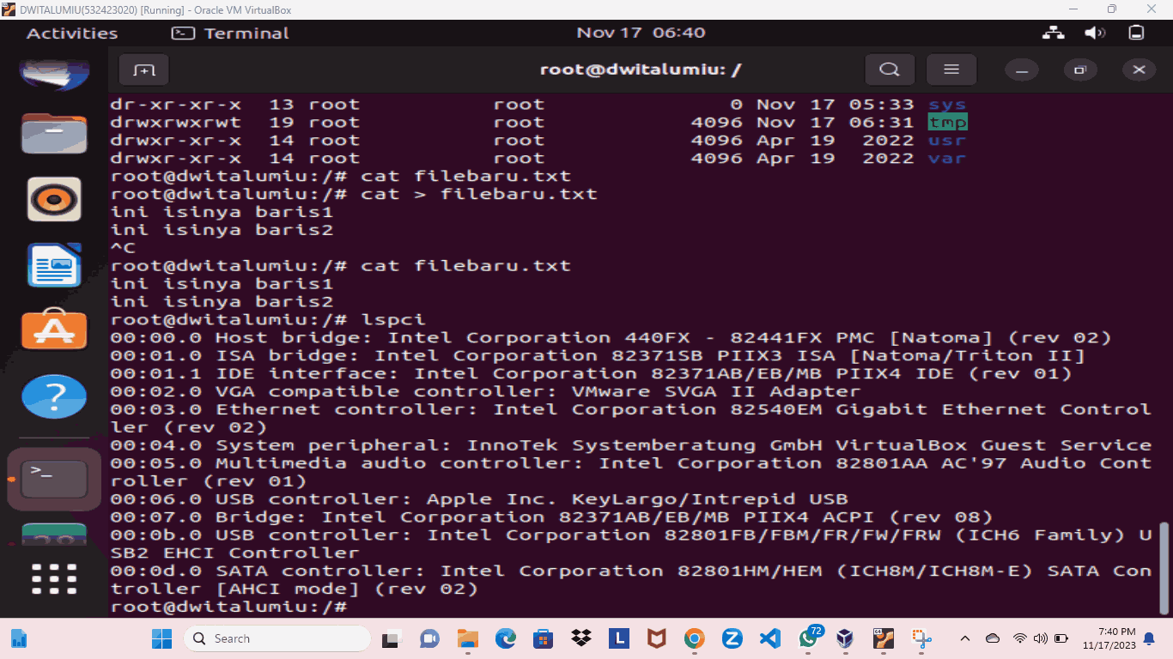Open Activities overview

click(x=72, y=33)
